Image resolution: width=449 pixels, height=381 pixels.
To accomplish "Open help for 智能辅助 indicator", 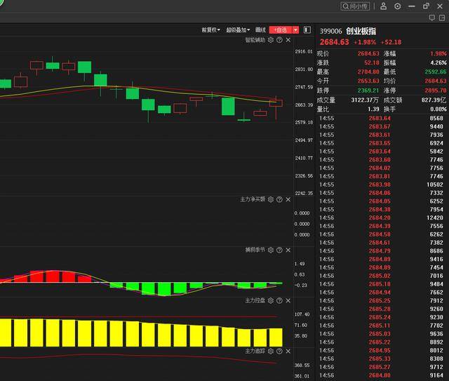I will [279, 40].
